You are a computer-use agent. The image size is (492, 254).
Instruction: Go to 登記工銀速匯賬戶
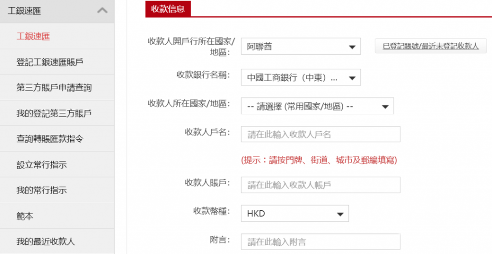pyautogui.click(x=50, y=62)
